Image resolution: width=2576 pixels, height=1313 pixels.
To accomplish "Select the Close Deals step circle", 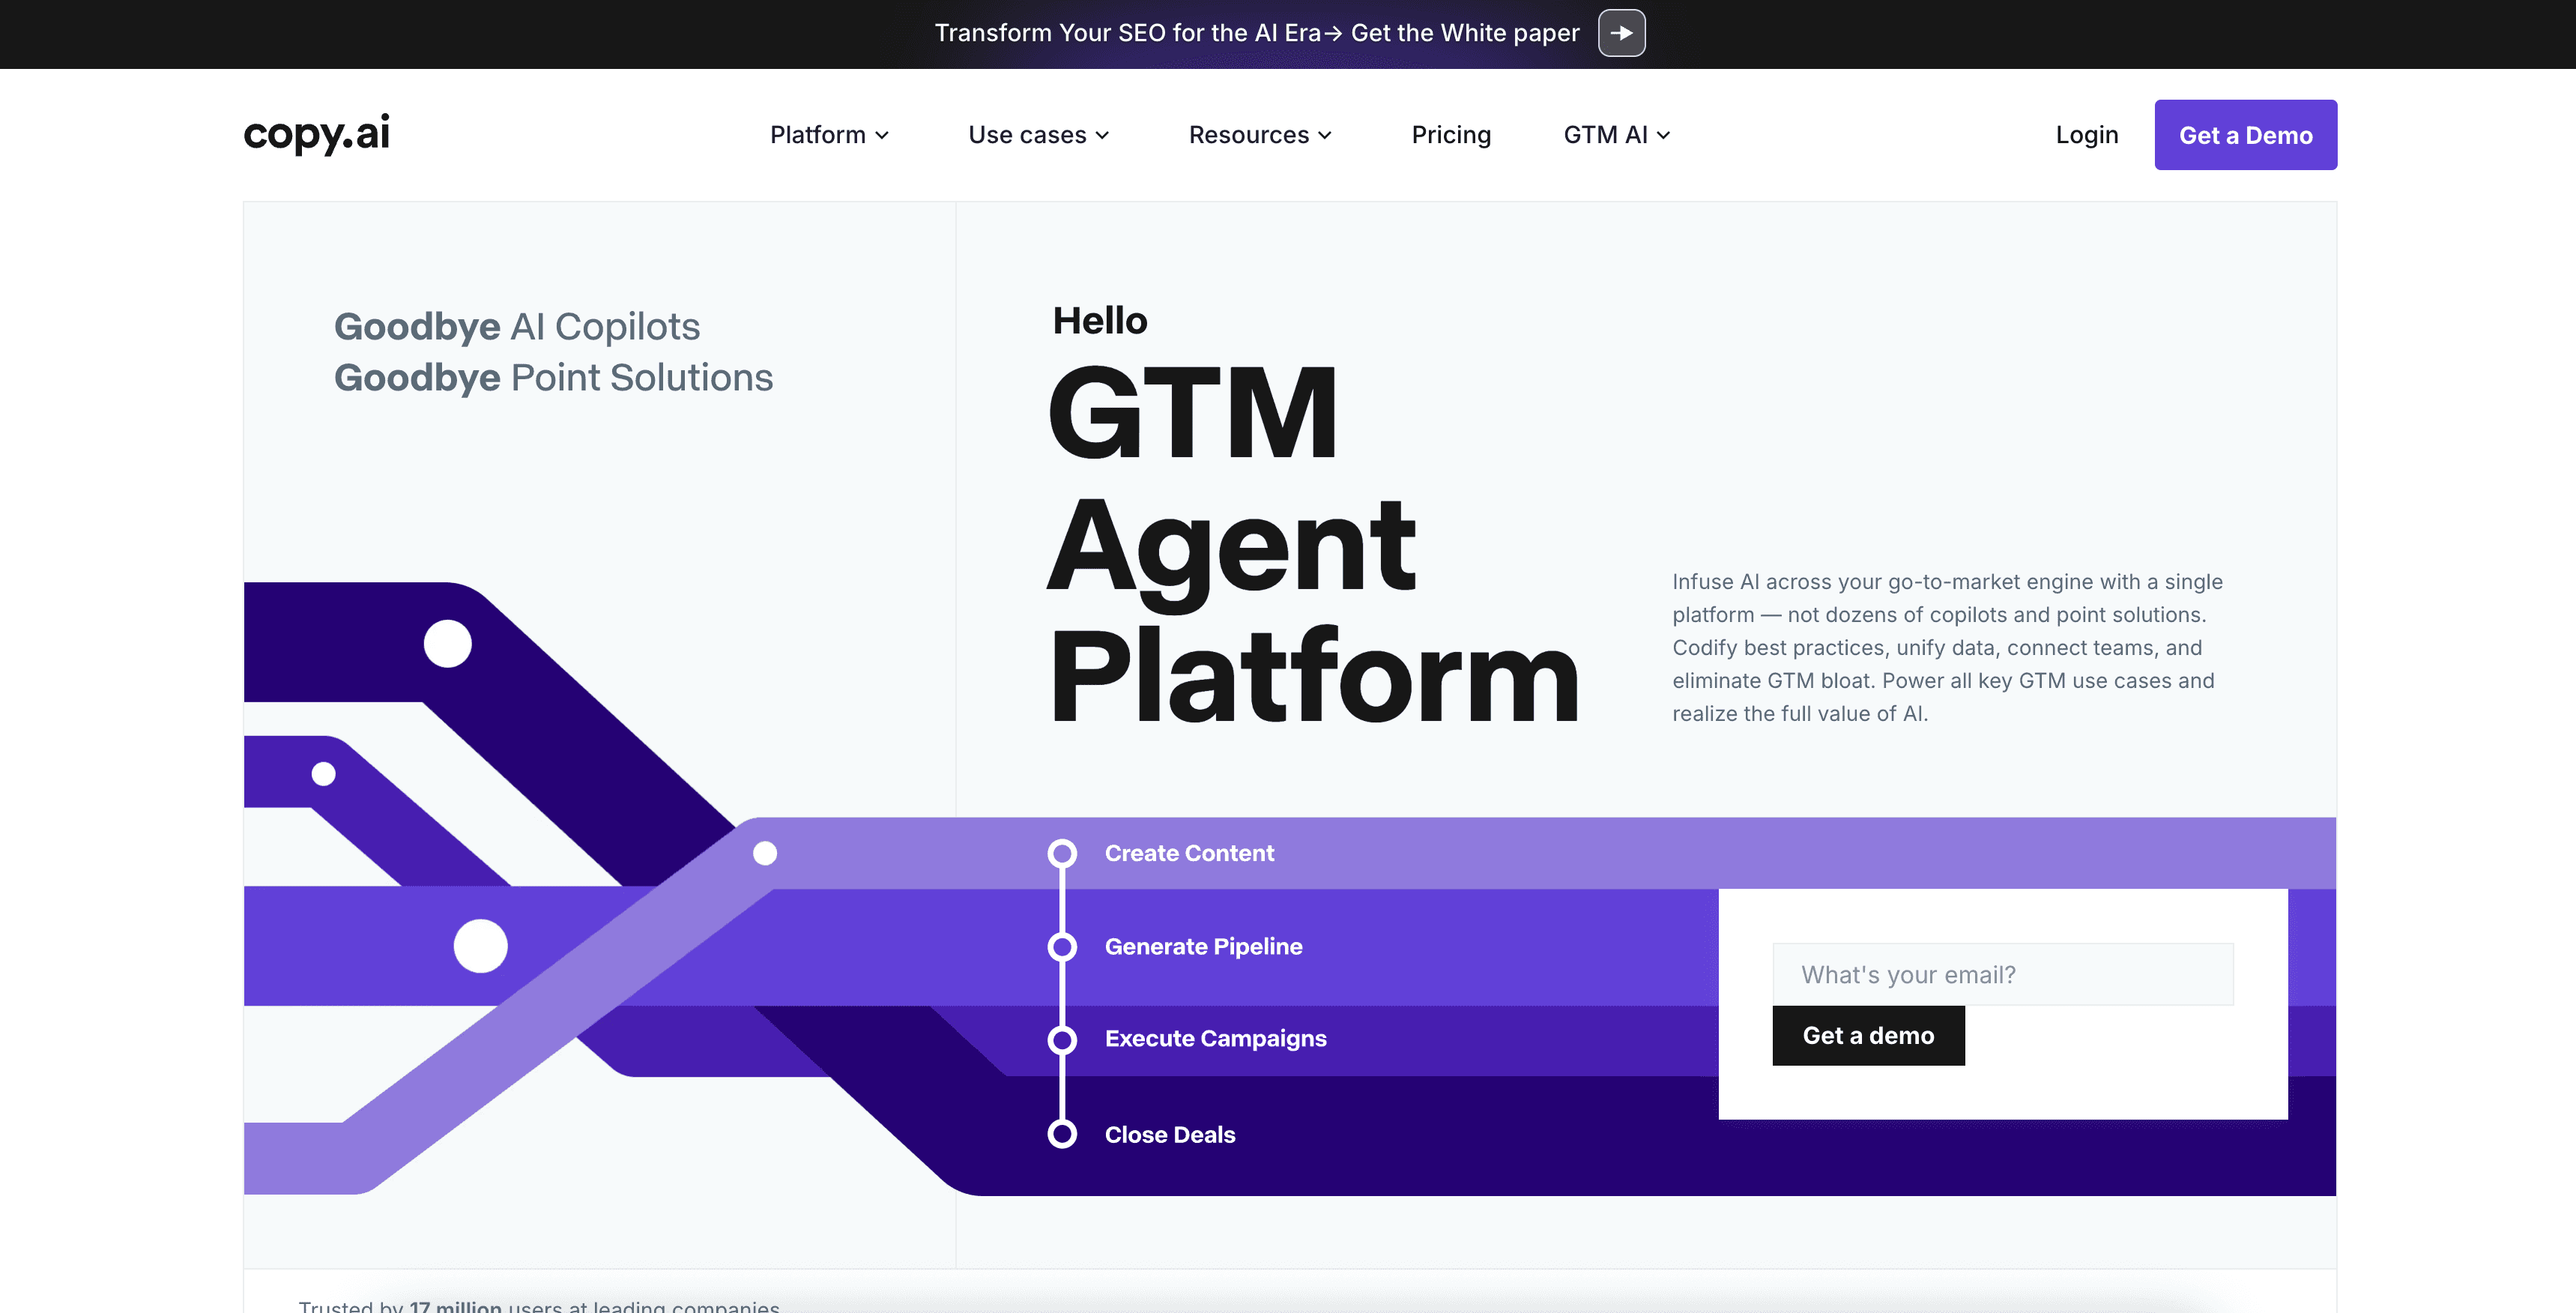I will (1062, 1134).
